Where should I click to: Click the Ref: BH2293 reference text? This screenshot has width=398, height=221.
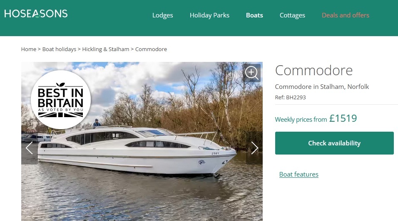point(290,98)
